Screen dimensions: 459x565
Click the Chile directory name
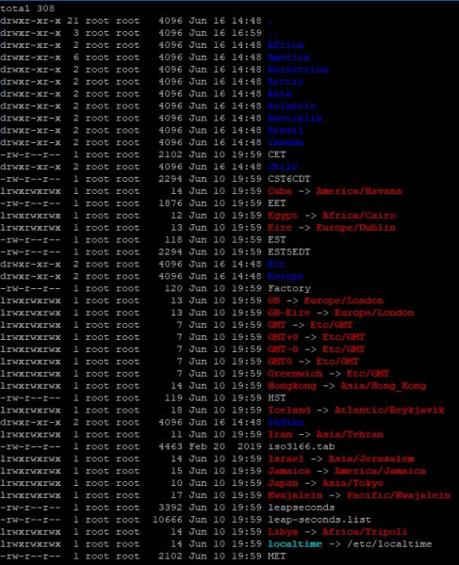point(283,167)
